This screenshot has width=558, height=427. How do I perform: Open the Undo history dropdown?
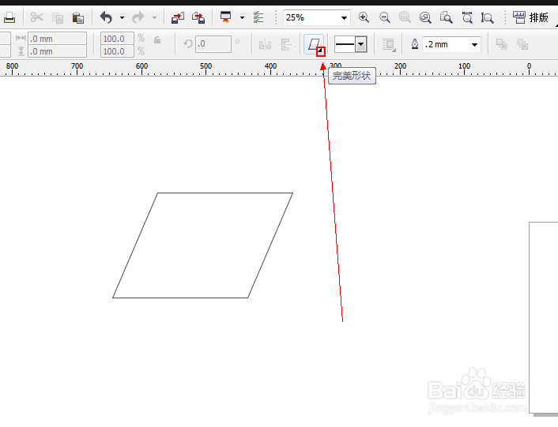coord(122,17)
